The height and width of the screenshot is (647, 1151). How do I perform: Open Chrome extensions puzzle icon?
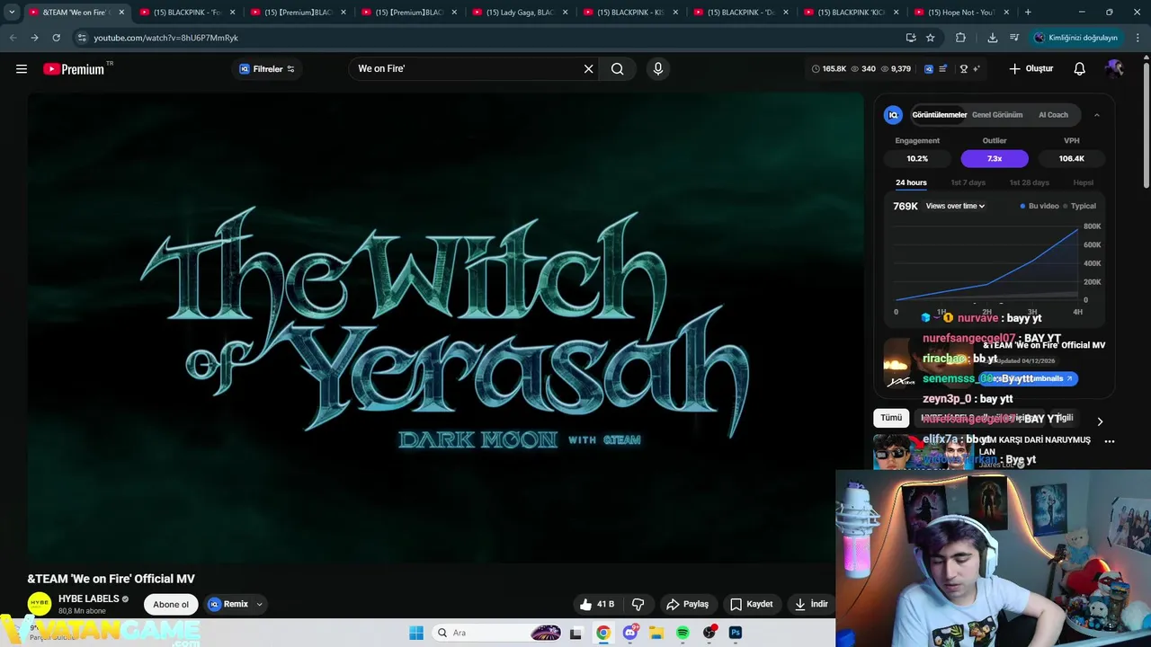960,38
